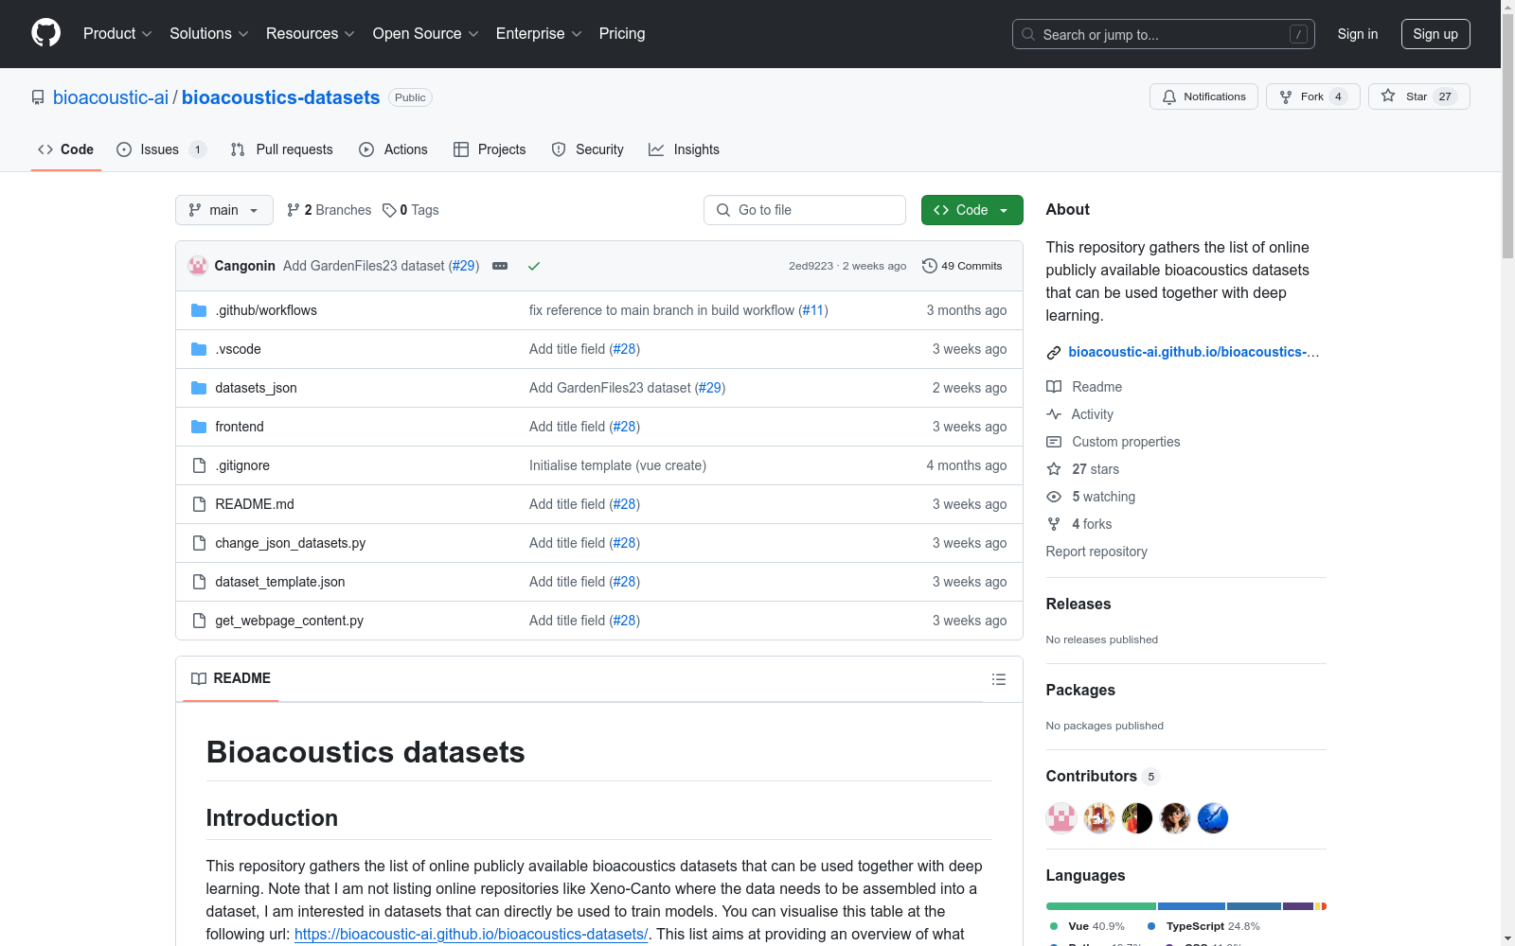This screenshot has height=946, width=1515.
Task: Open the bioacoustics-datasets repository link
Action: (281, 97)
